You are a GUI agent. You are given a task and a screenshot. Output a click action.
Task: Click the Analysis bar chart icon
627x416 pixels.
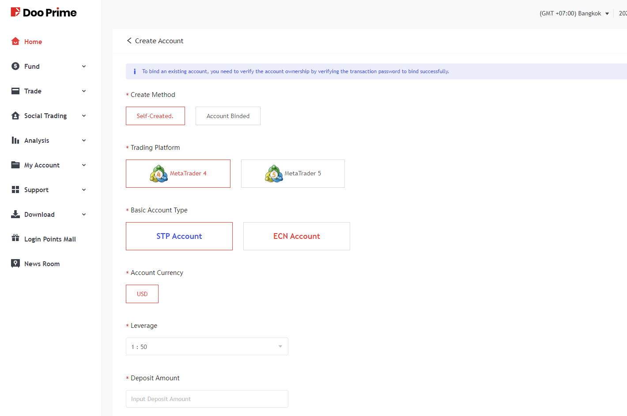point(15,140)
